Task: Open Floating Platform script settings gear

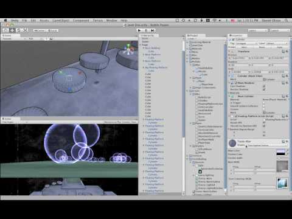Action: (287, 116)
